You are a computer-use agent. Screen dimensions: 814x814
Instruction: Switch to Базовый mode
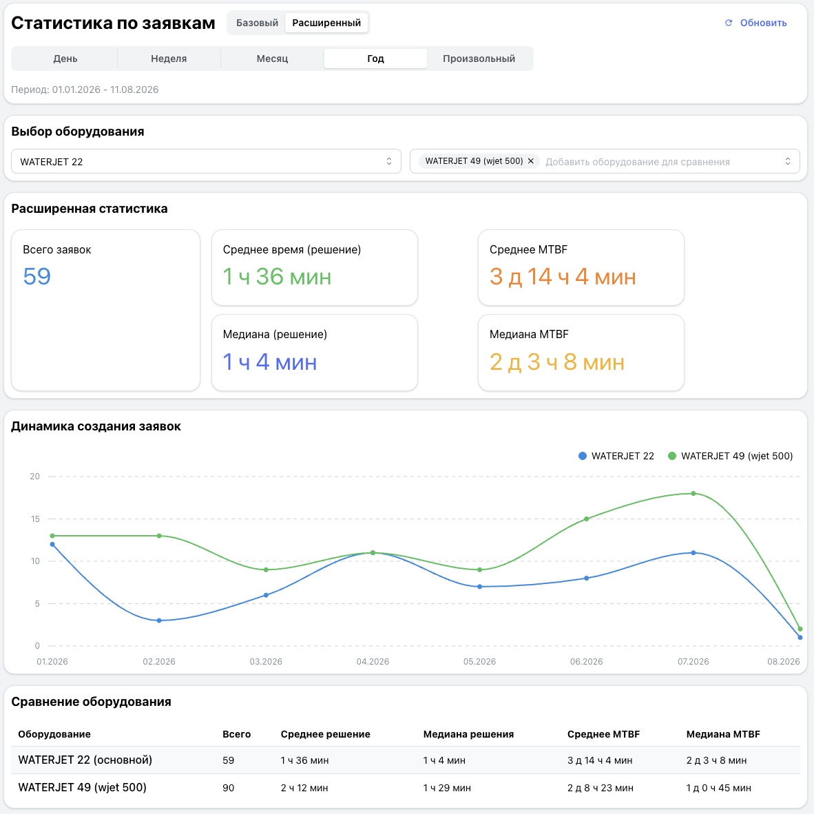pos(257,23)
